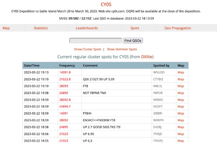The height and width of the screenshot is (143, 217).
Task: Open the Map navigation tab
Action: (6, 28)
